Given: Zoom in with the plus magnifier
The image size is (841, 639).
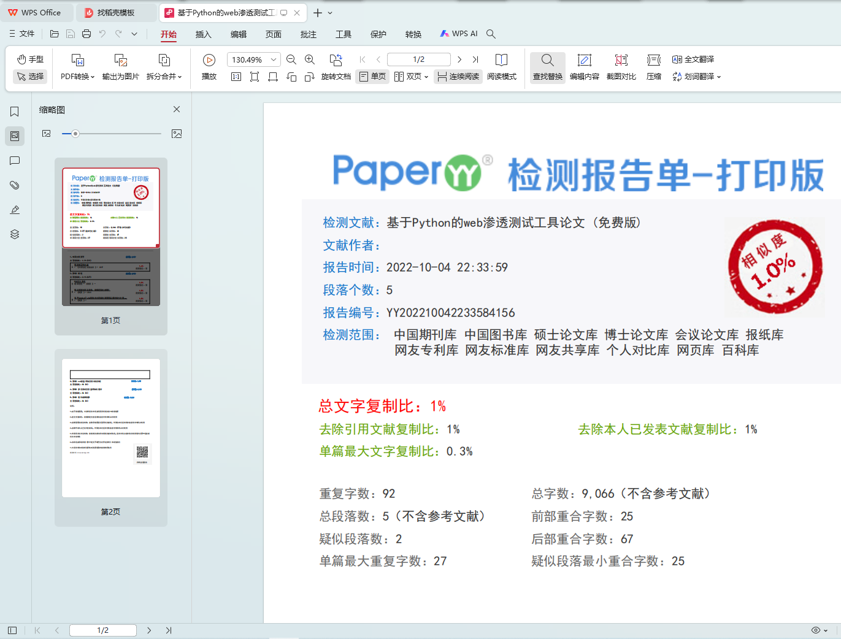Looking at the screenshot, I should point(310,59).
